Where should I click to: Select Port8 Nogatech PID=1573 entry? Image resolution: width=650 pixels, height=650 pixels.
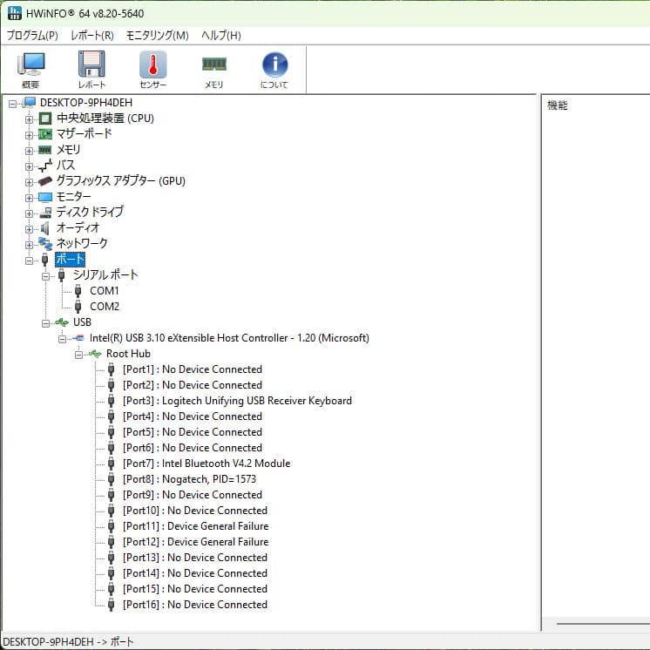click(189, 479)
